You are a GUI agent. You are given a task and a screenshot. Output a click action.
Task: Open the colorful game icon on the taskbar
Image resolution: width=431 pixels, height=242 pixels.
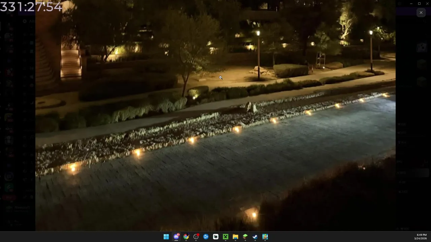tap(265, 237)
